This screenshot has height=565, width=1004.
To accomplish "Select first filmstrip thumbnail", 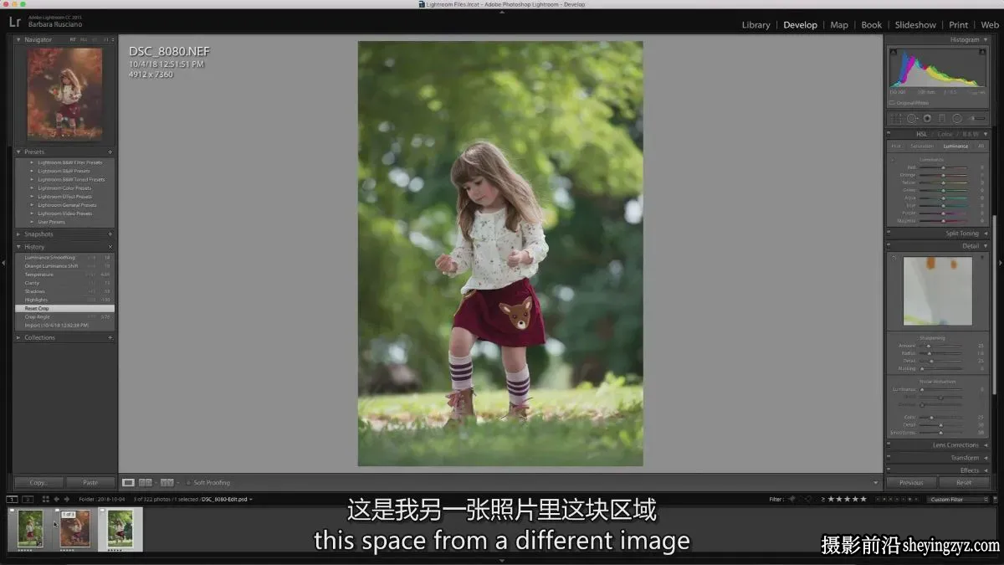I will 30,529.
